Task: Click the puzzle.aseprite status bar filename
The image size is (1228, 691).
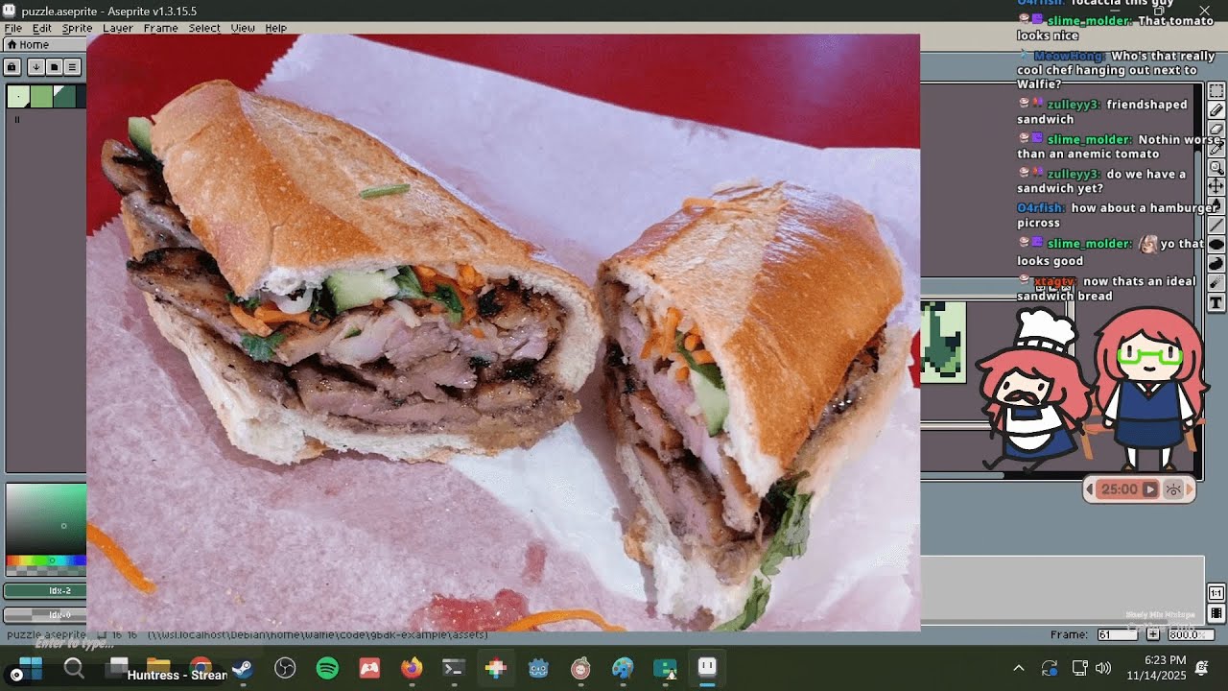Action: 47,635
